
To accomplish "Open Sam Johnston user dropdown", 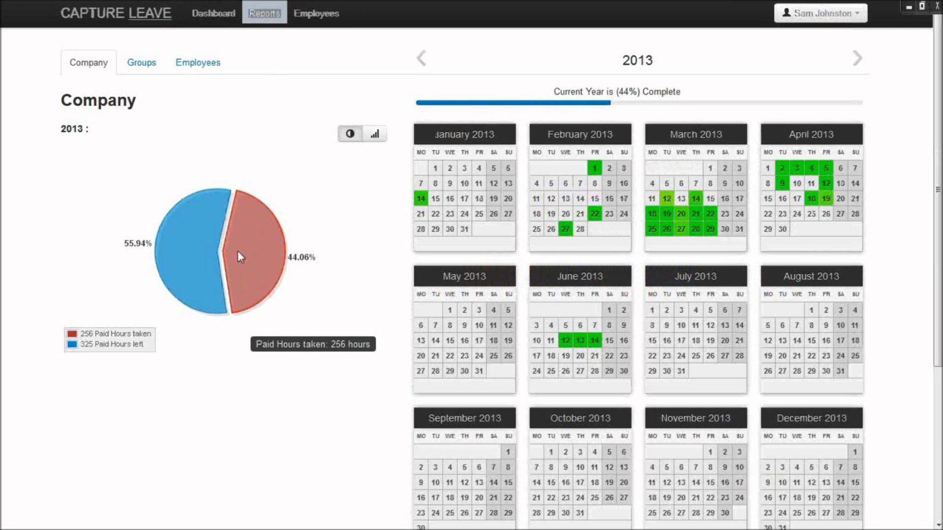I will 820,13.
